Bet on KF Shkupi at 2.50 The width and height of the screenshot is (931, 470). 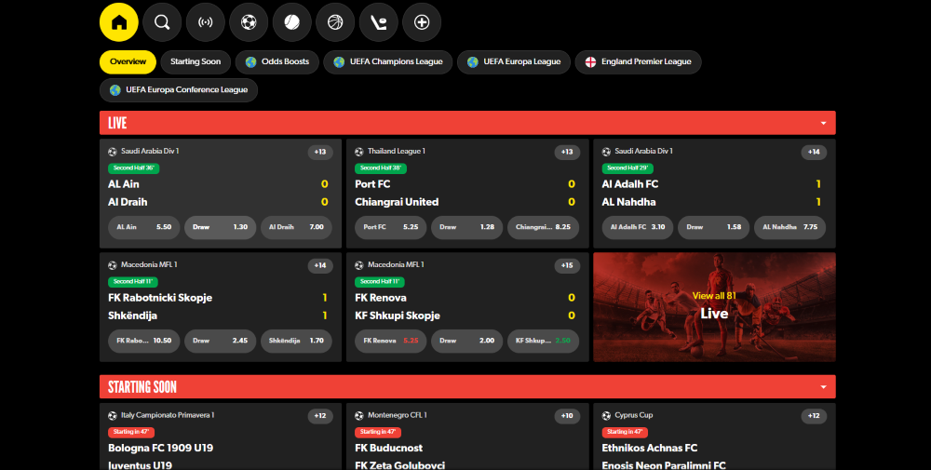tap(544, 342)
